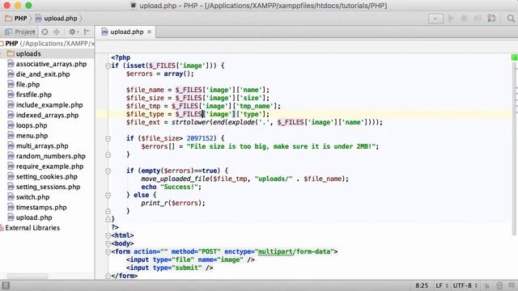Click the upload.php breadcrumb item
Screen dimensions: 518x291
coord(56,18)
